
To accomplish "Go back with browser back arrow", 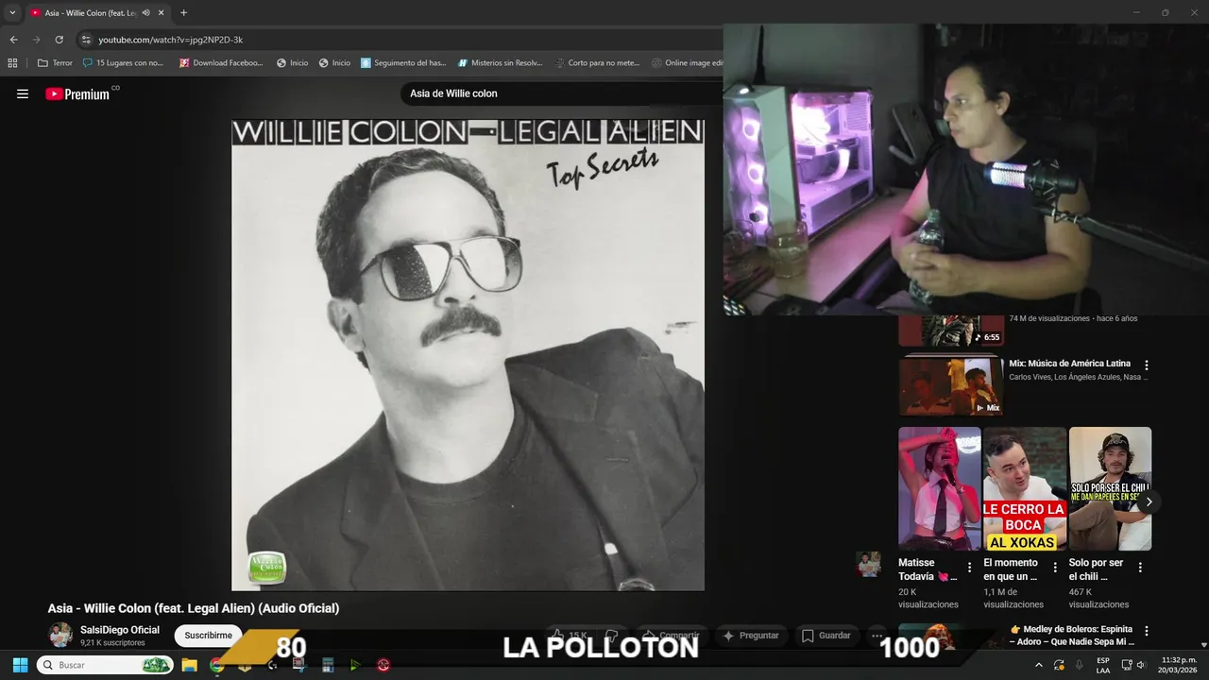I will tap(13, 40).
